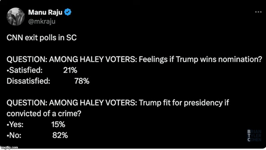
Task: Select the "Dissatisfied:" label
Action: [x=28, y=81]
